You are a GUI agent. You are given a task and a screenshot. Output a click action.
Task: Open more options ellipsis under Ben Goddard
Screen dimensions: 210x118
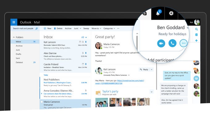click(183, 43)
